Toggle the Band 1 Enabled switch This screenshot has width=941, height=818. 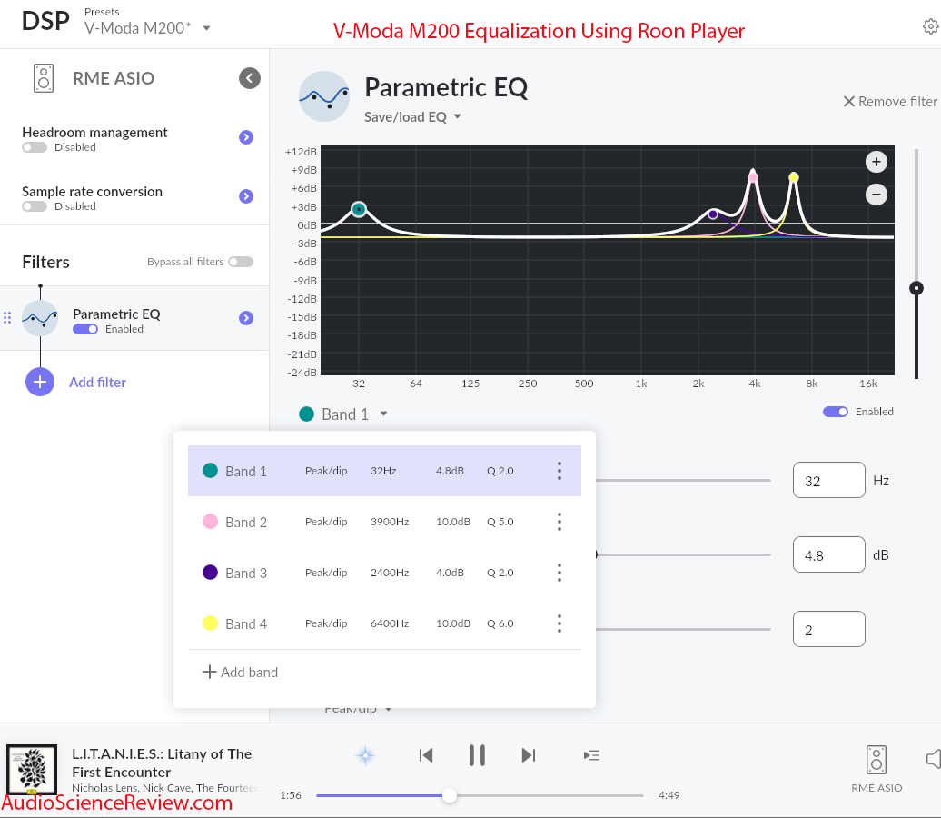[x=836, y=412]
